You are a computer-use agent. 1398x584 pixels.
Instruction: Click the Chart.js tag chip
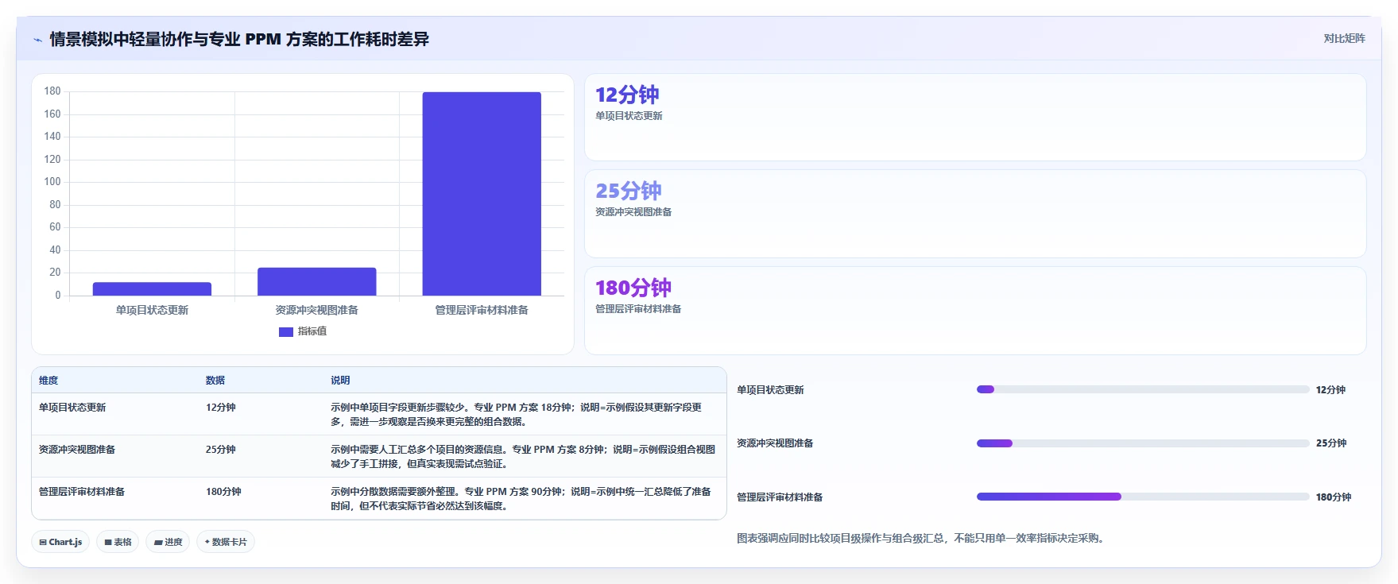click(x=60, y=542)
